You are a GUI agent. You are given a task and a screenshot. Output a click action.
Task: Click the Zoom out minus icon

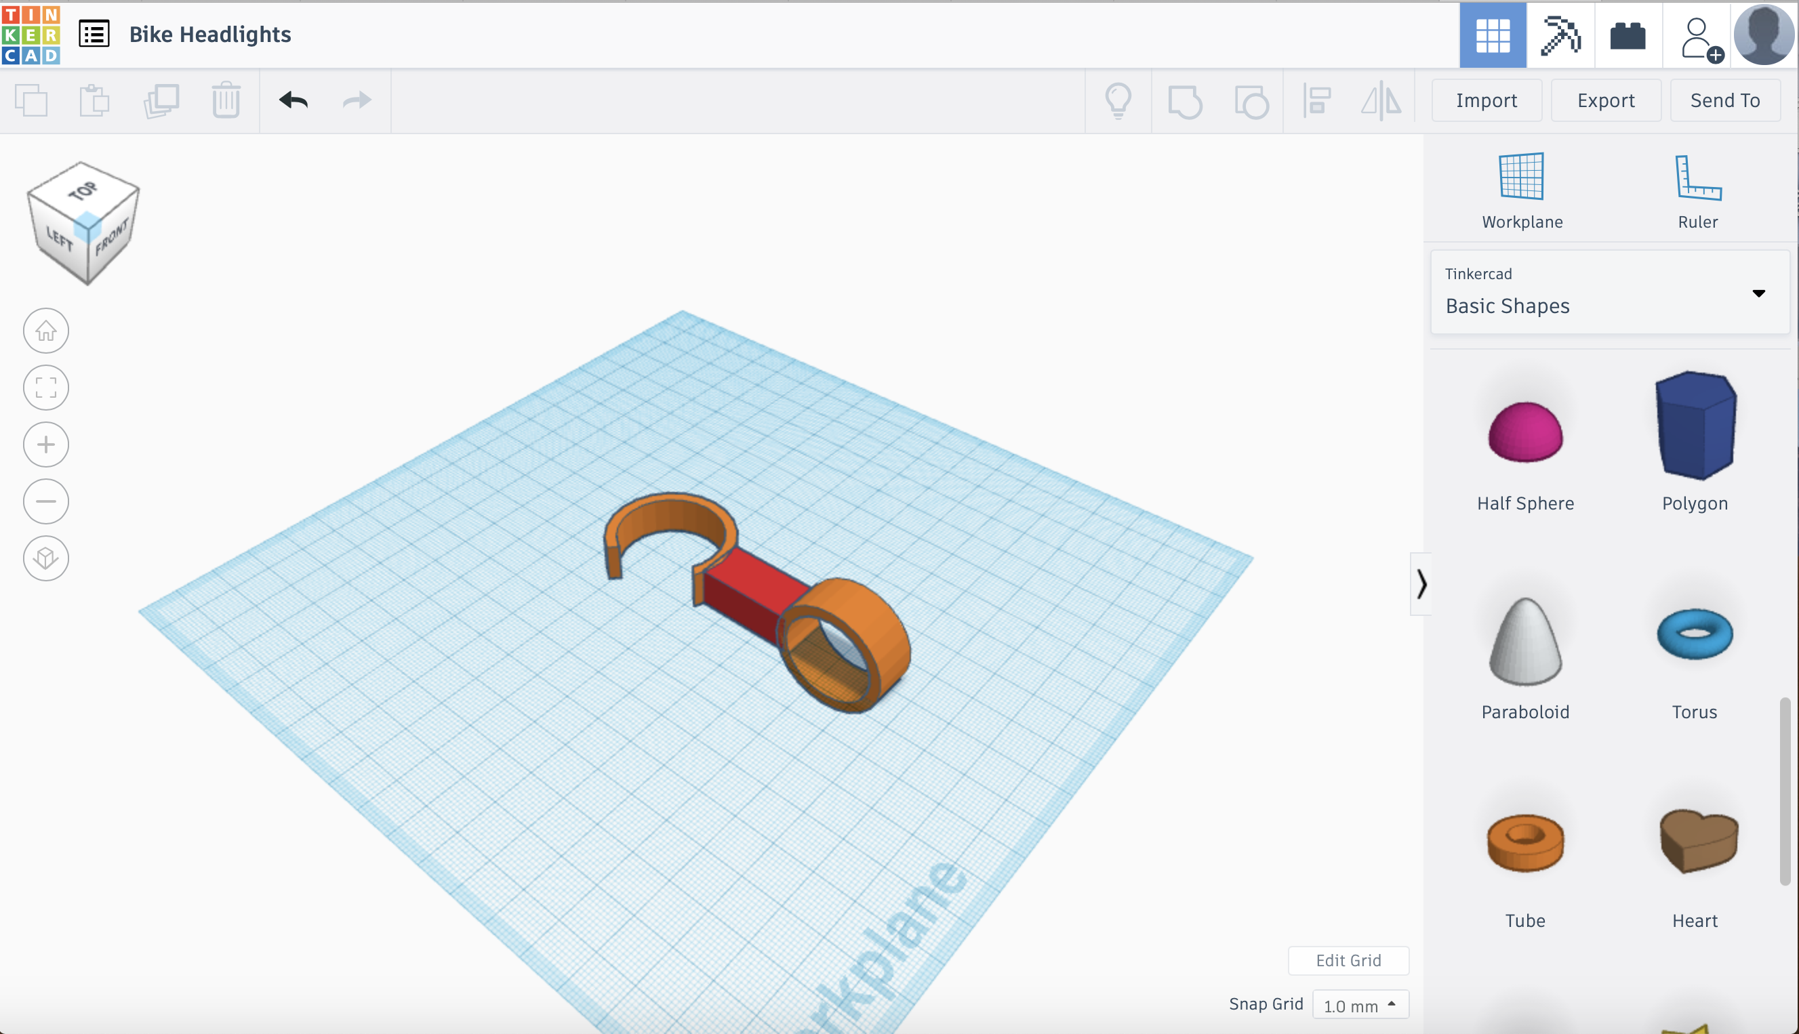[46, 501]
